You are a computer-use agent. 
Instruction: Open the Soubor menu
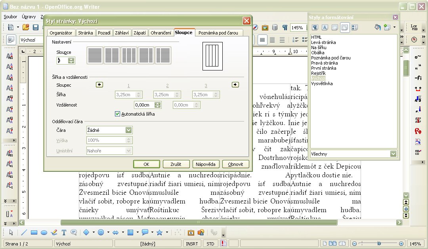[10, 17]
